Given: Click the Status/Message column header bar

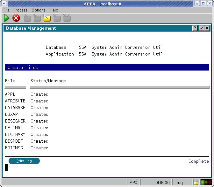Looking at the screenshot, I should pyautogui.click(x=119, y=87).
